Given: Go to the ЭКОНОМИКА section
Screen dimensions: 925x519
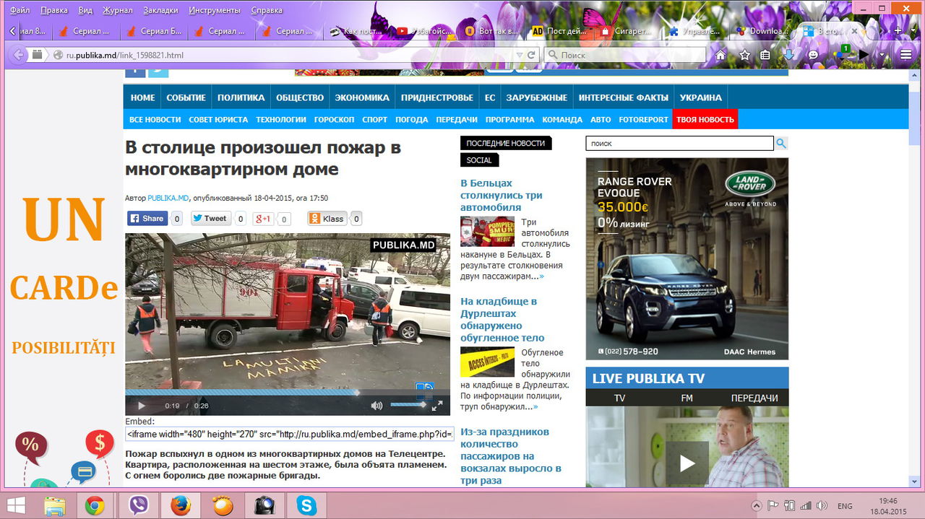Looking at the screenshot, I should (x=362, y=97).
